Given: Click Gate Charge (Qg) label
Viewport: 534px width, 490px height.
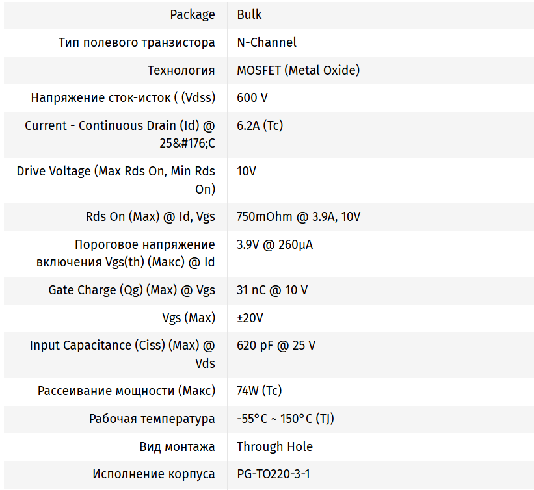Looking at the screenshot, I should [x=131, y=290].
